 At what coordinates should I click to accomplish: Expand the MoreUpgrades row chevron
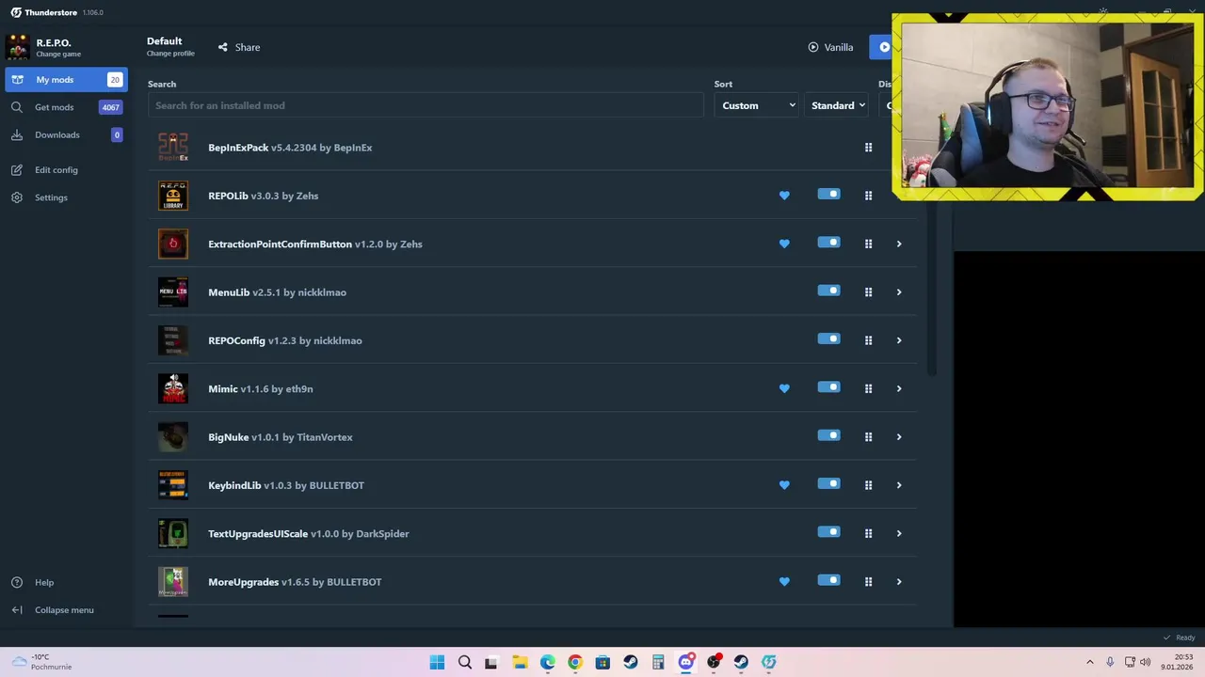point(899,582)
